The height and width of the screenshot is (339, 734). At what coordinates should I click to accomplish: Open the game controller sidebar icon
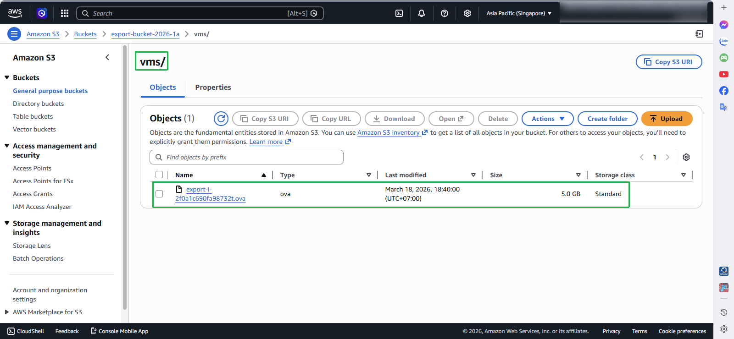click(724, 58)
